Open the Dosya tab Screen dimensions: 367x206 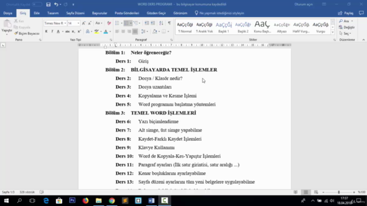pos(7,13)
